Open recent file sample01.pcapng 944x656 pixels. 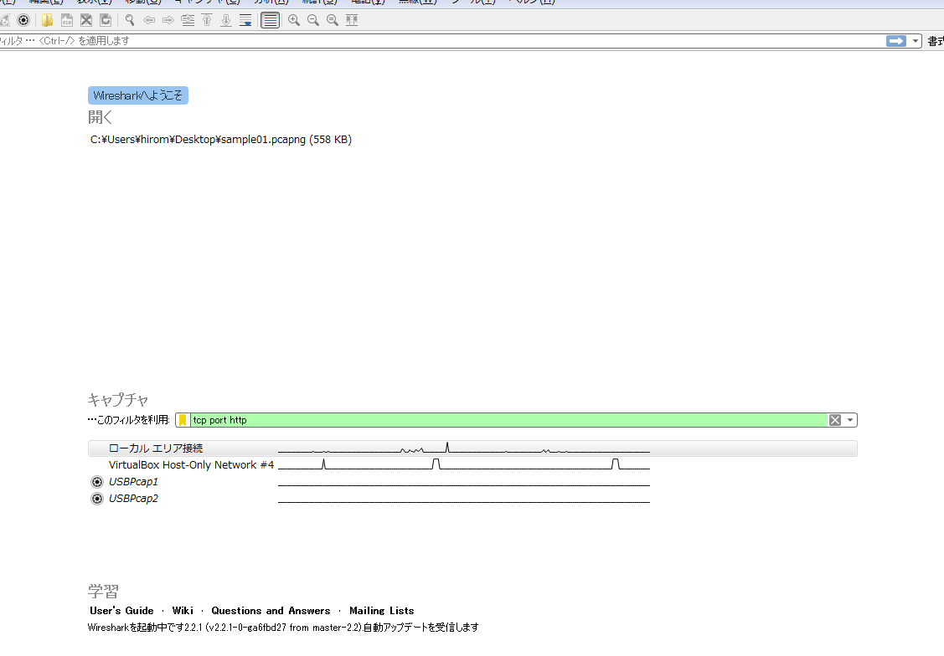pyautogui.click(x=220, y=140)
